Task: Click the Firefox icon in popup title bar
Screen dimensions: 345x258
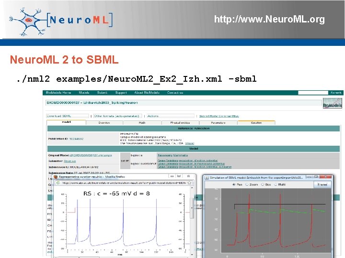Action: point(56,177)
